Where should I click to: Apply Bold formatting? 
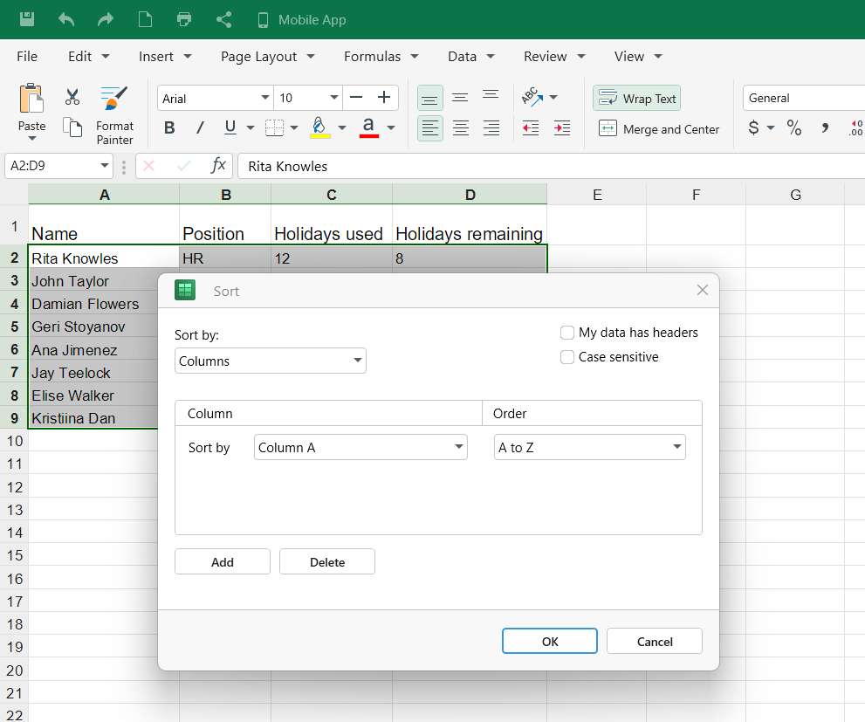pyautogui.click(x=169, y=128)
